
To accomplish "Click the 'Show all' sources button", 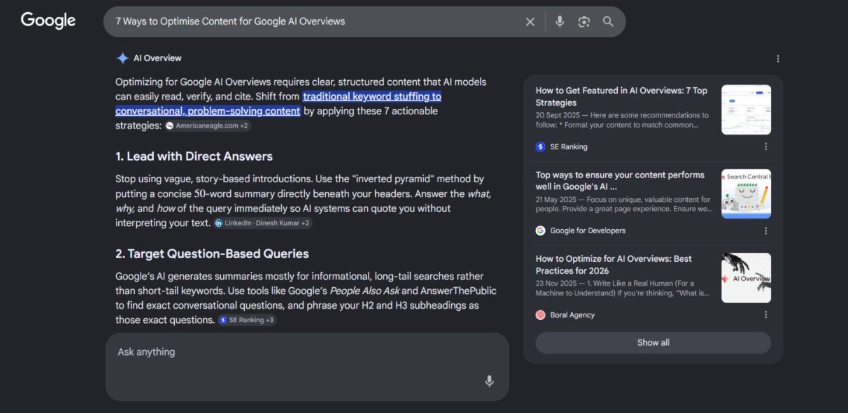I will tap(653, 343).
